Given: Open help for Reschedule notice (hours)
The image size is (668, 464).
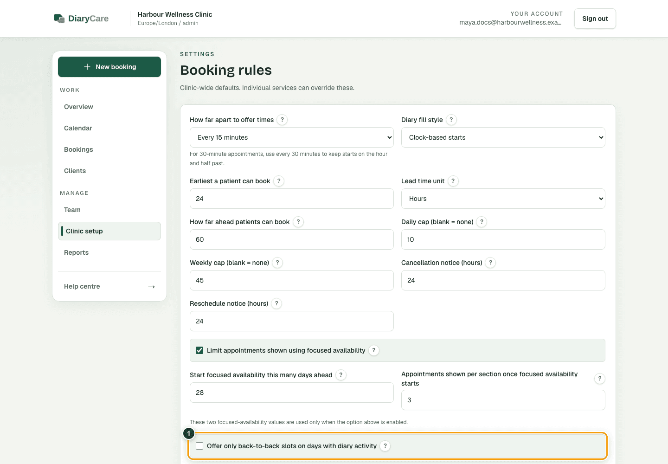Looking at the screenshot, I should [x=276, y=303].
